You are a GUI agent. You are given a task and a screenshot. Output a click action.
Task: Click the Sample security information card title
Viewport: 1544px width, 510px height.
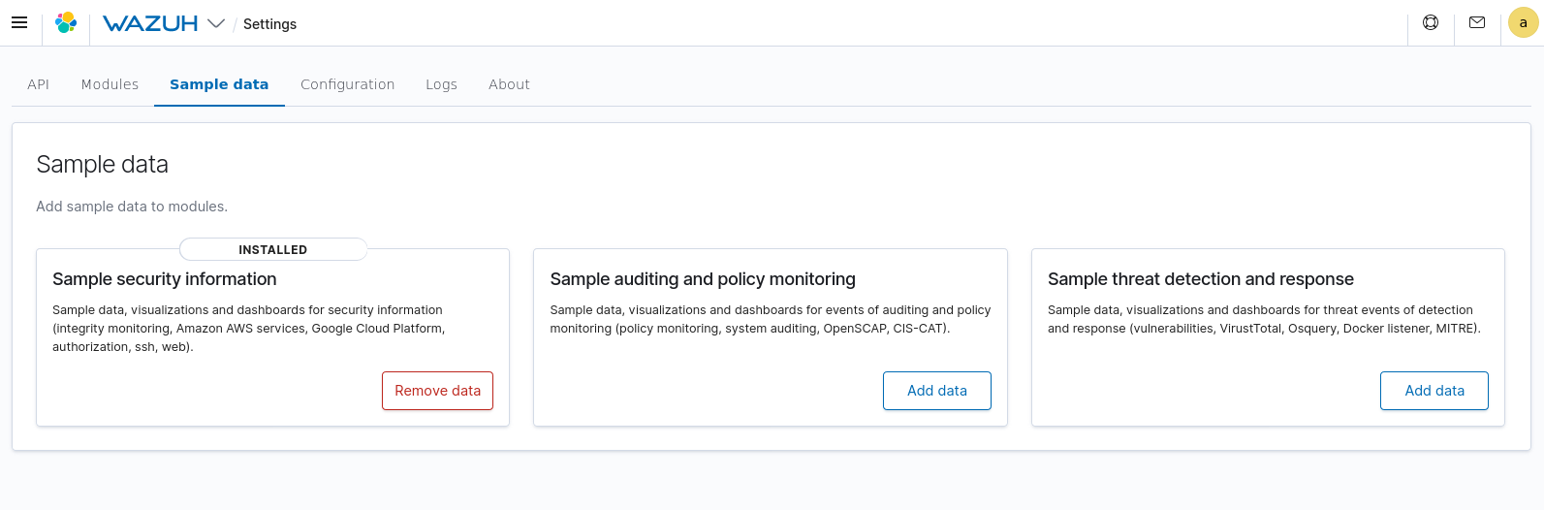(165, 279)
